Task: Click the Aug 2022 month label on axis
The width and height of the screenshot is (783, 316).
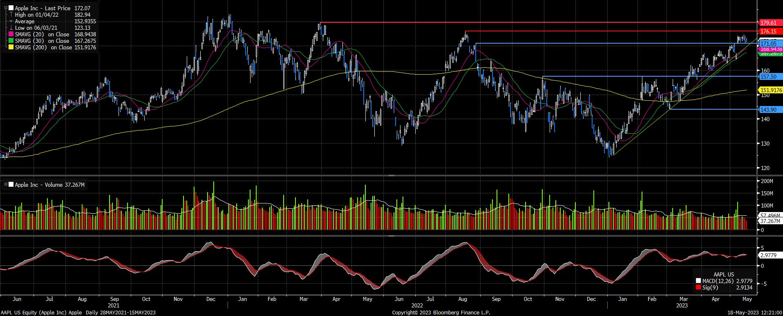Action: tap(463, 299)
